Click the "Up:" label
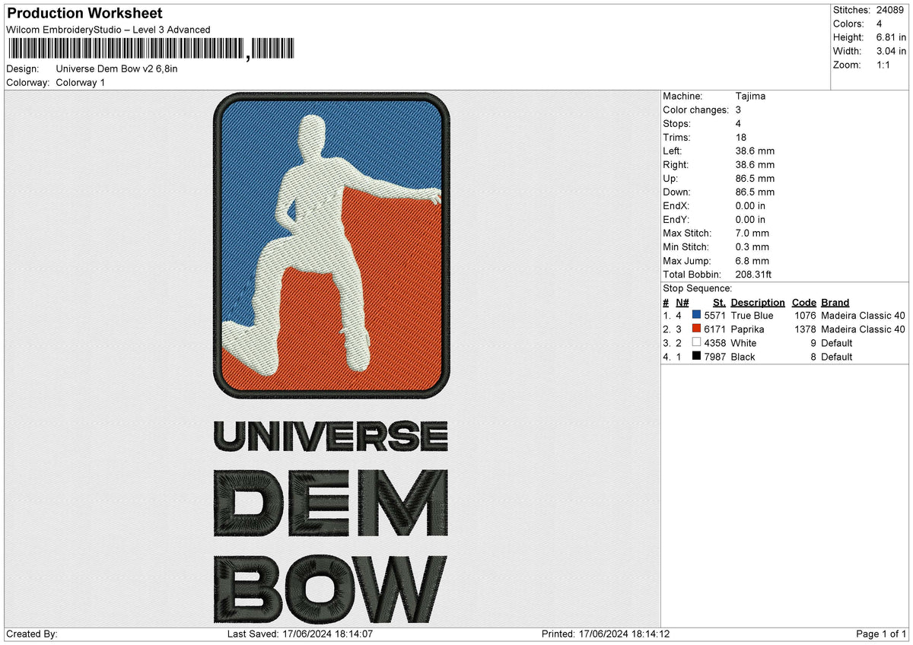Screen dimensions: 913x645 [x=672, y=178]
